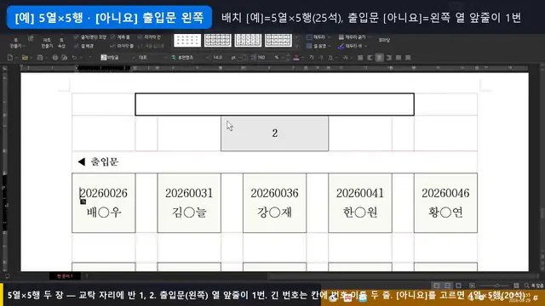Expand the 테두리 색 dropdown arrow

point(365,46)
